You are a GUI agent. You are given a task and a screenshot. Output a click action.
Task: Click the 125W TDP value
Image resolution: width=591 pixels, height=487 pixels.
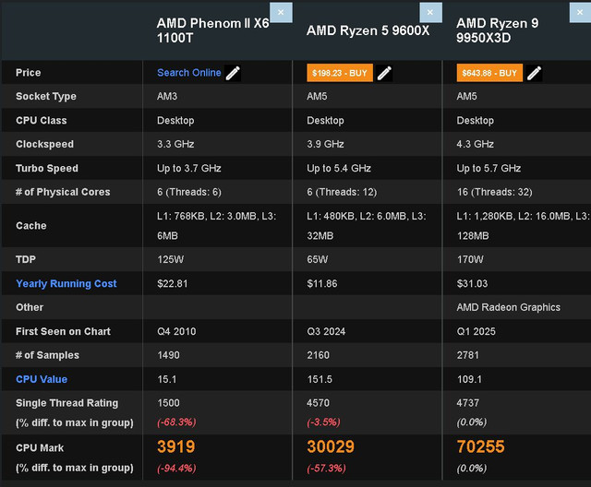tap(170, 259)
